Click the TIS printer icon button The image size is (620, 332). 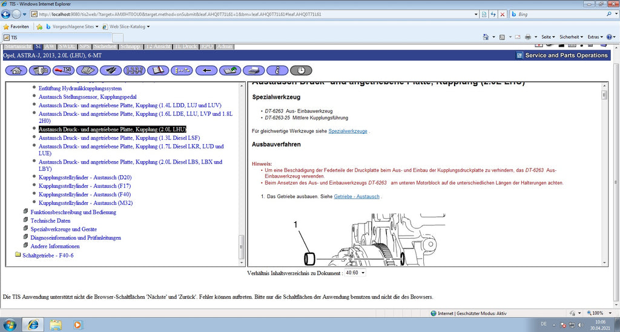click(254, 70)
